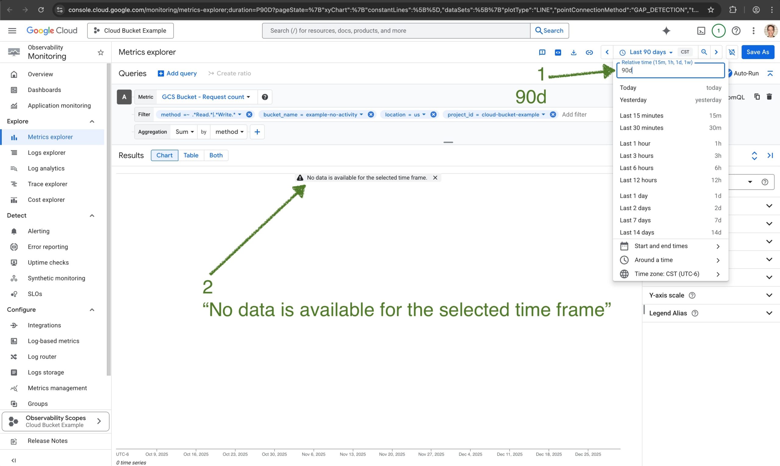Collapse the Explore sidebar section
The height and width of the screenshot is (466, 780).
(92, 122)
